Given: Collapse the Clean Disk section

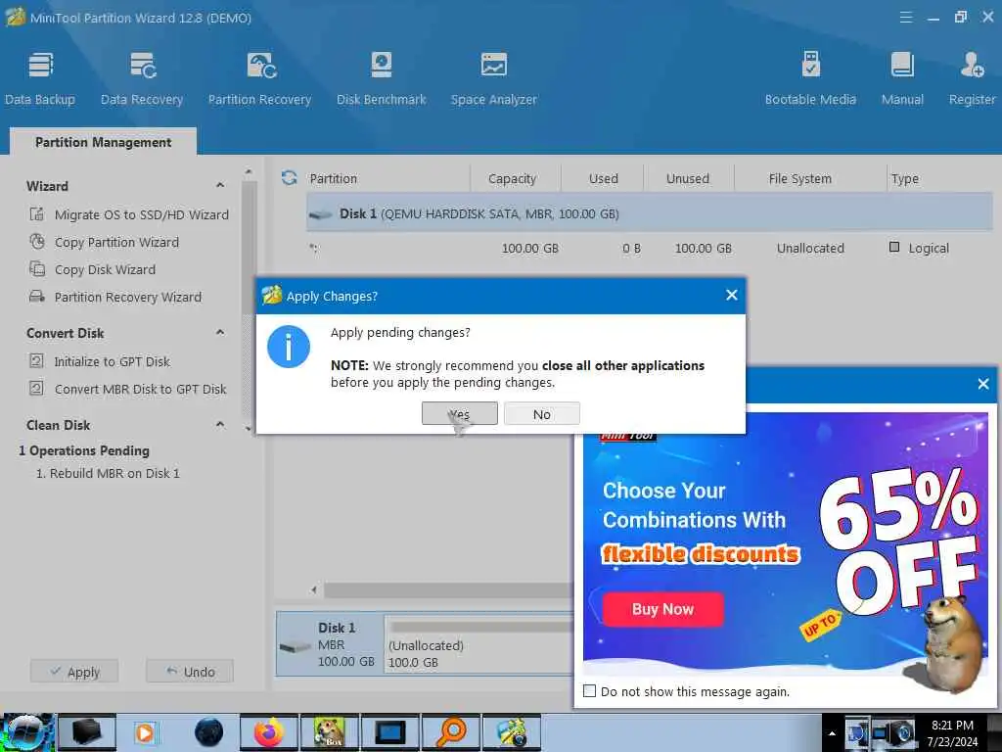Looking at the screenshot, I should coord(220,425).
